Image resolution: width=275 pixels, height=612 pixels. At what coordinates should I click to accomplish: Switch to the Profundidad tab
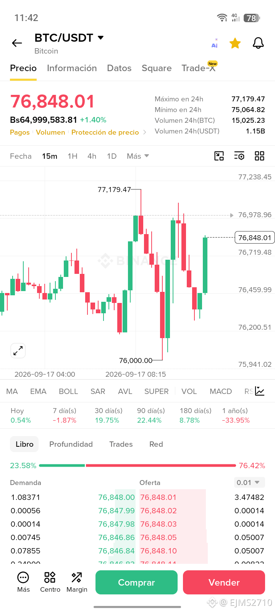(x=71, y=444)
